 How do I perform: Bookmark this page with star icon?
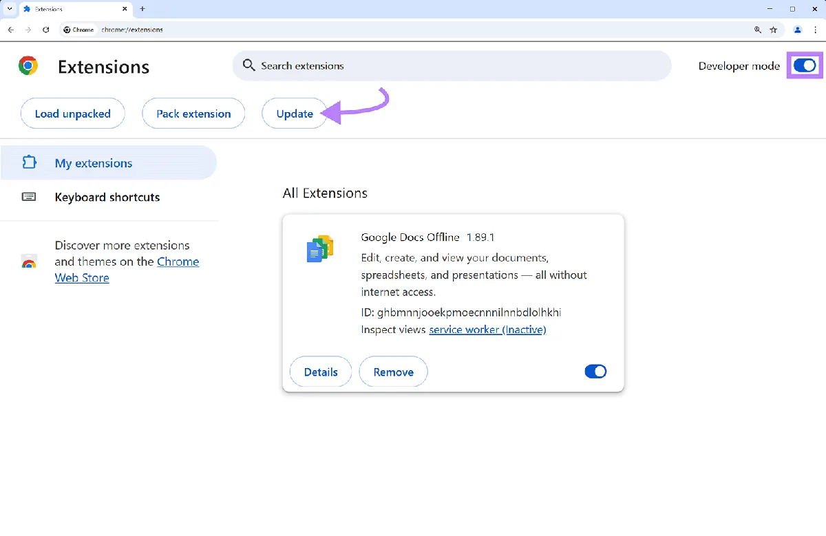pyautogui.click(x=774, y=30)
